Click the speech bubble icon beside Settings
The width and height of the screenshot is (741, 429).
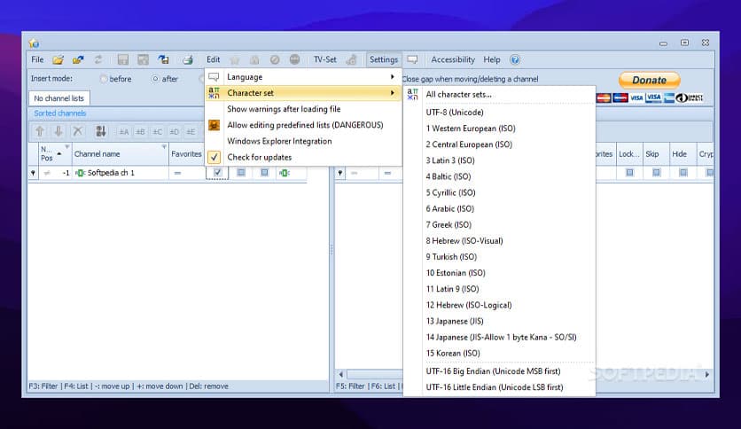412,60
